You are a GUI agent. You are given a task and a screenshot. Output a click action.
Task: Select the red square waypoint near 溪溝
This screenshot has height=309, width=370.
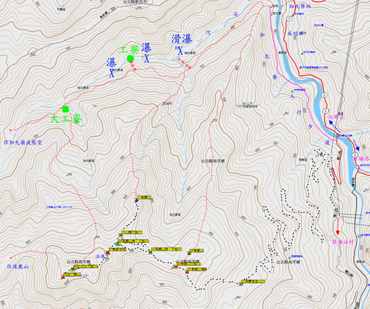coord(108,253)
